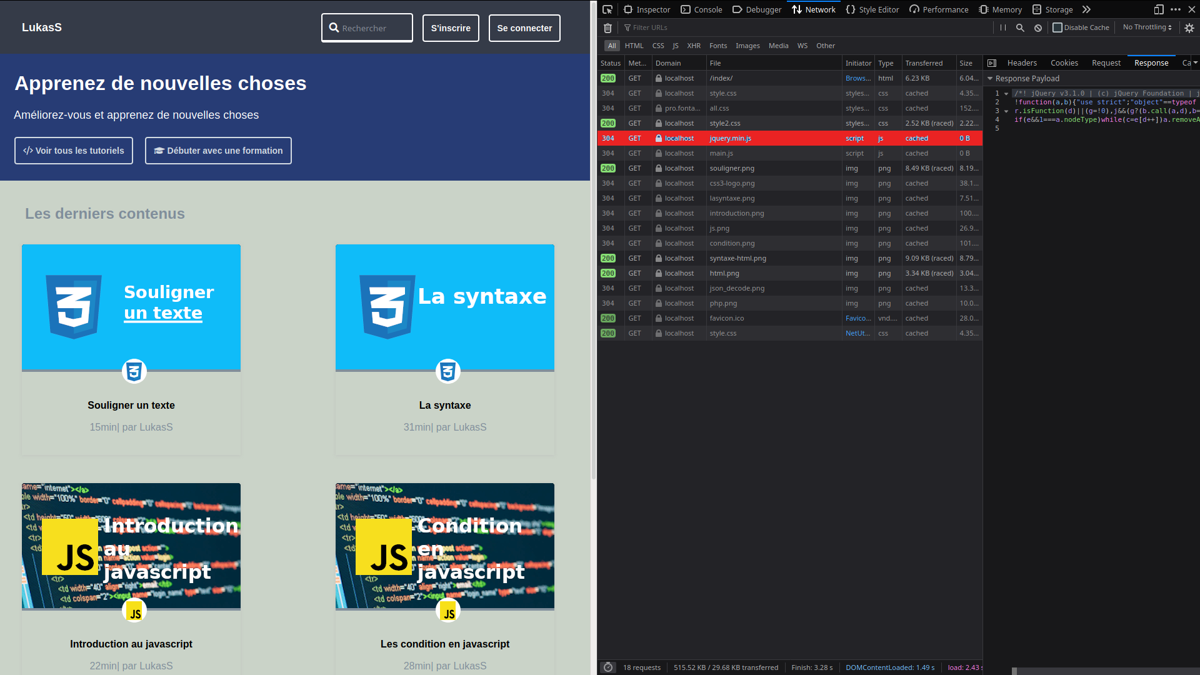1200x675 pixels.
Task: Pause network traffic recording
Action: (1003, 27)
